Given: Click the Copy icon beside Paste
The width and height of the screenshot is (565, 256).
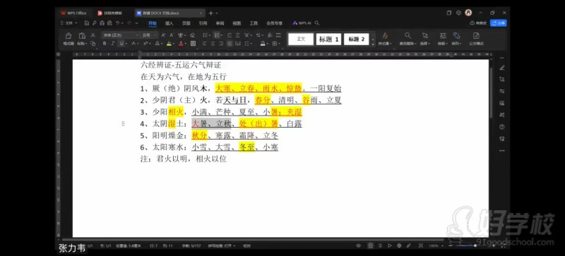Looking at the screenshot, I should [93, 44].
